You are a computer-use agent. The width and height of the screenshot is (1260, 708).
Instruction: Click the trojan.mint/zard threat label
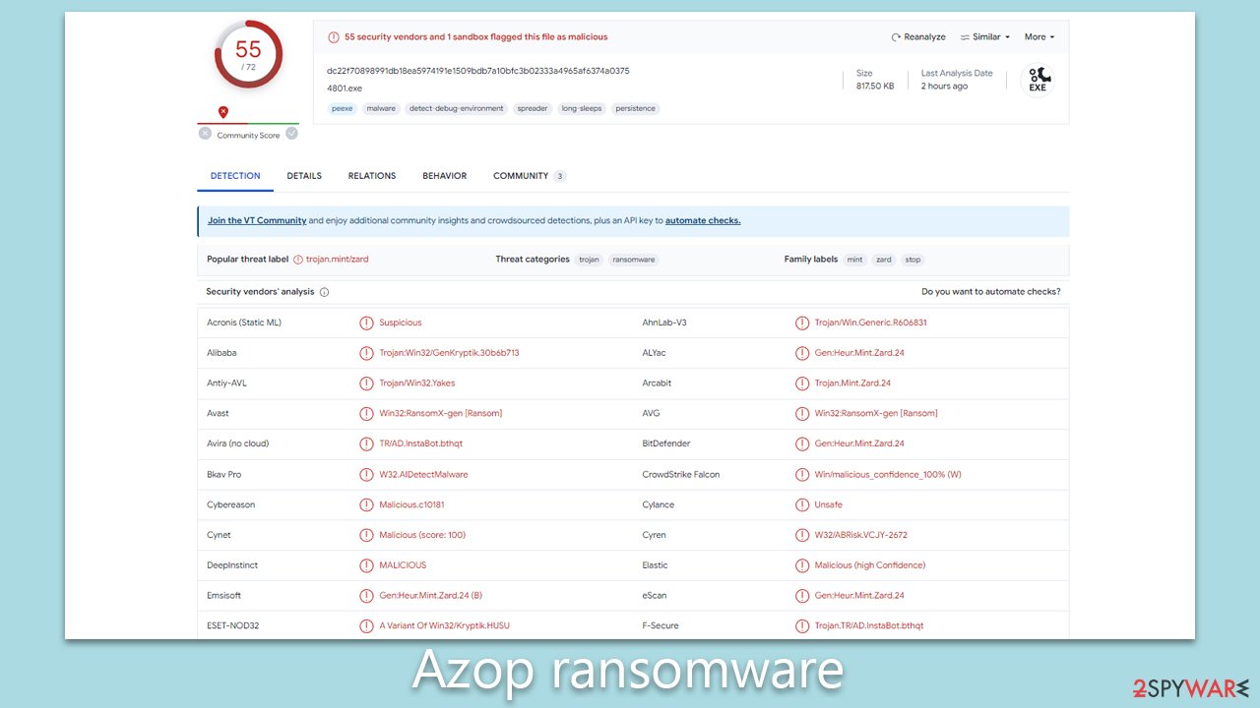pos(338,260)
